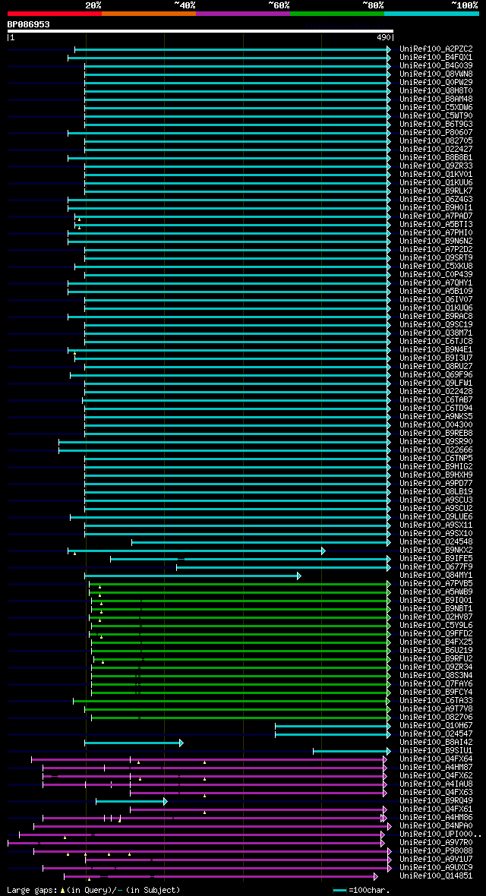Image resolution: width=486 pixels, height=896 pixels.
Task: Select label UniRef100_C6TJC8
Action: [436, 341]
